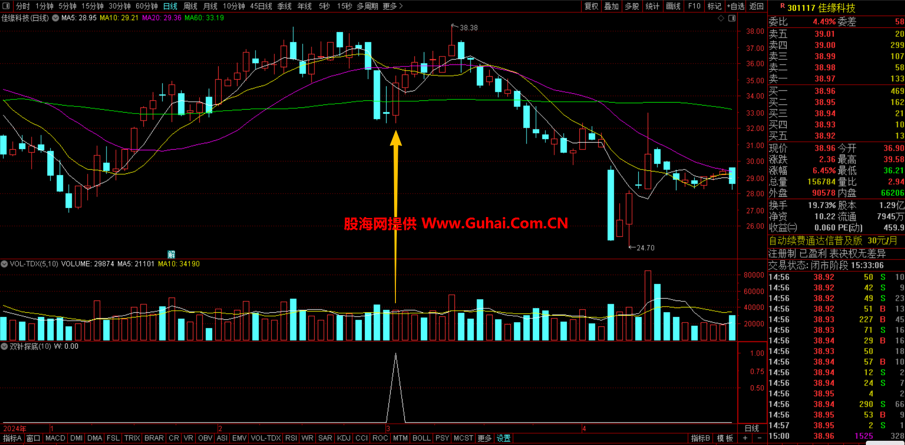Click 卖一 price 38.97 in order book
The height and width of the screenshot is (445, 905).
825,79
